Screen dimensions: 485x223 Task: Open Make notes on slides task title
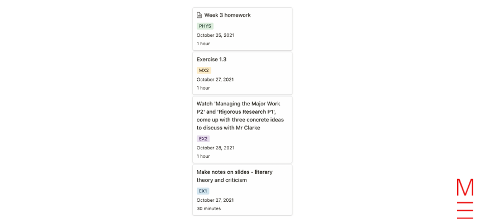click(235, 176)
